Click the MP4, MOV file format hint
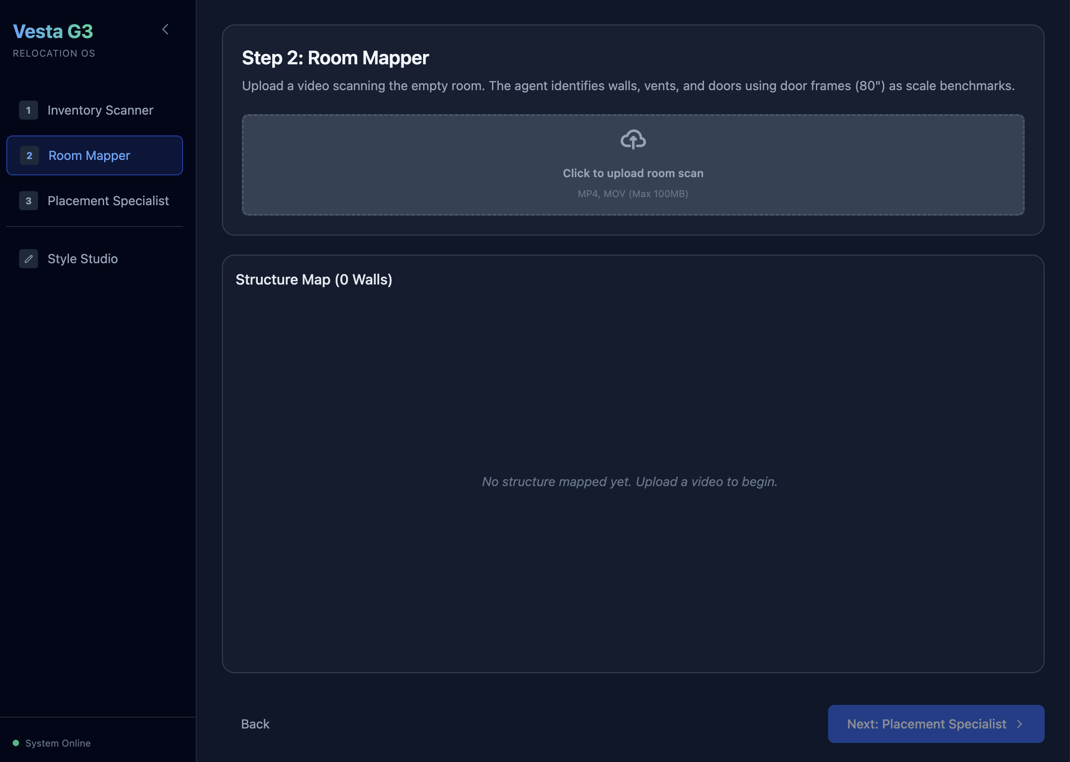Image resolution: width=1070 pixels, height=762 pixels. (633, 194)
